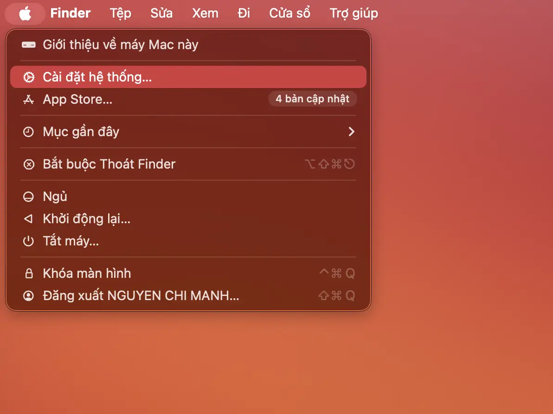Click the gear icon for Cài đặt hệ thống
553x414 pixels.
[29, 77]
